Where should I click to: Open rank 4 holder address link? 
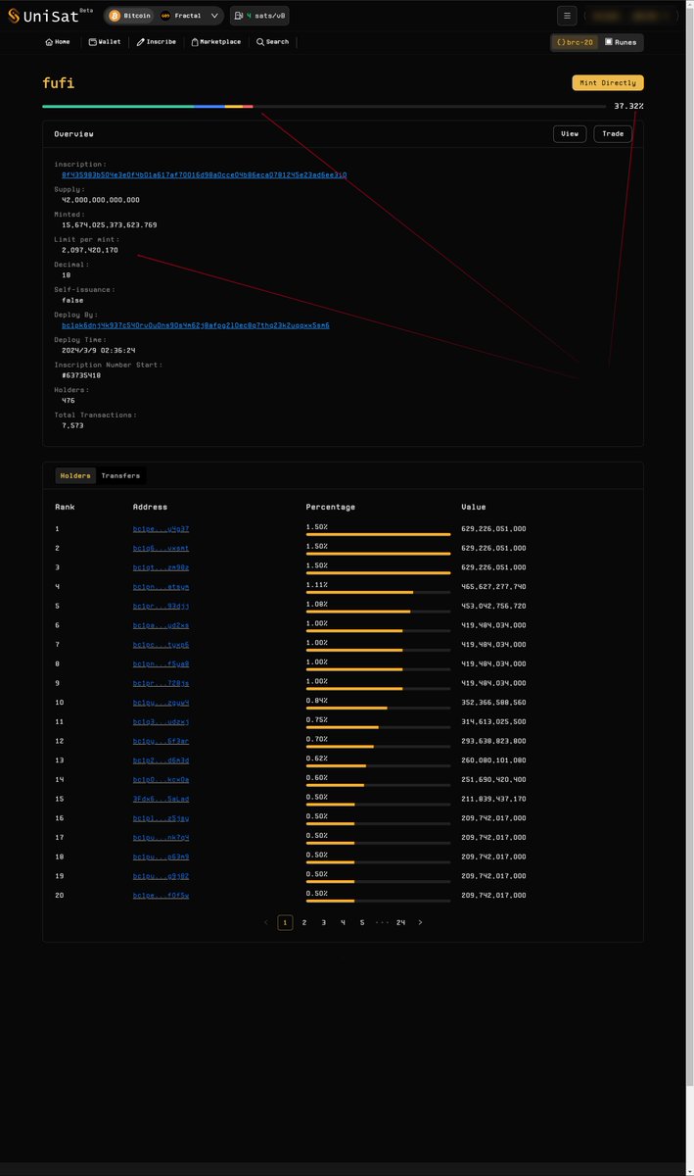pos(162,586)
